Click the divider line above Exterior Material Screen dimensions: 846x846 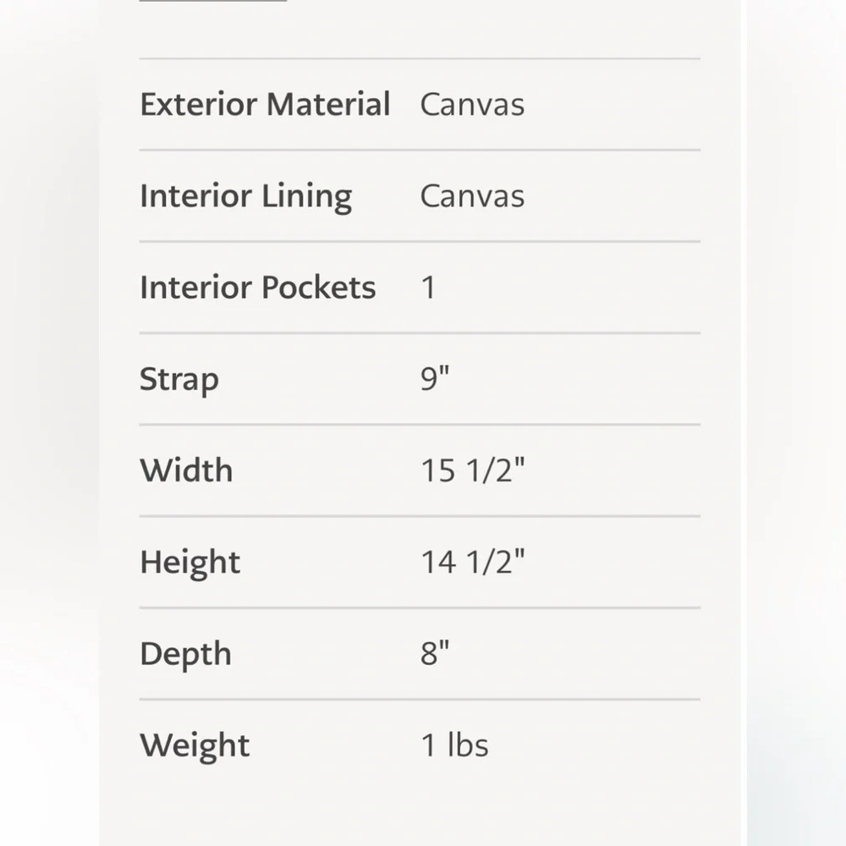(420, 58)
